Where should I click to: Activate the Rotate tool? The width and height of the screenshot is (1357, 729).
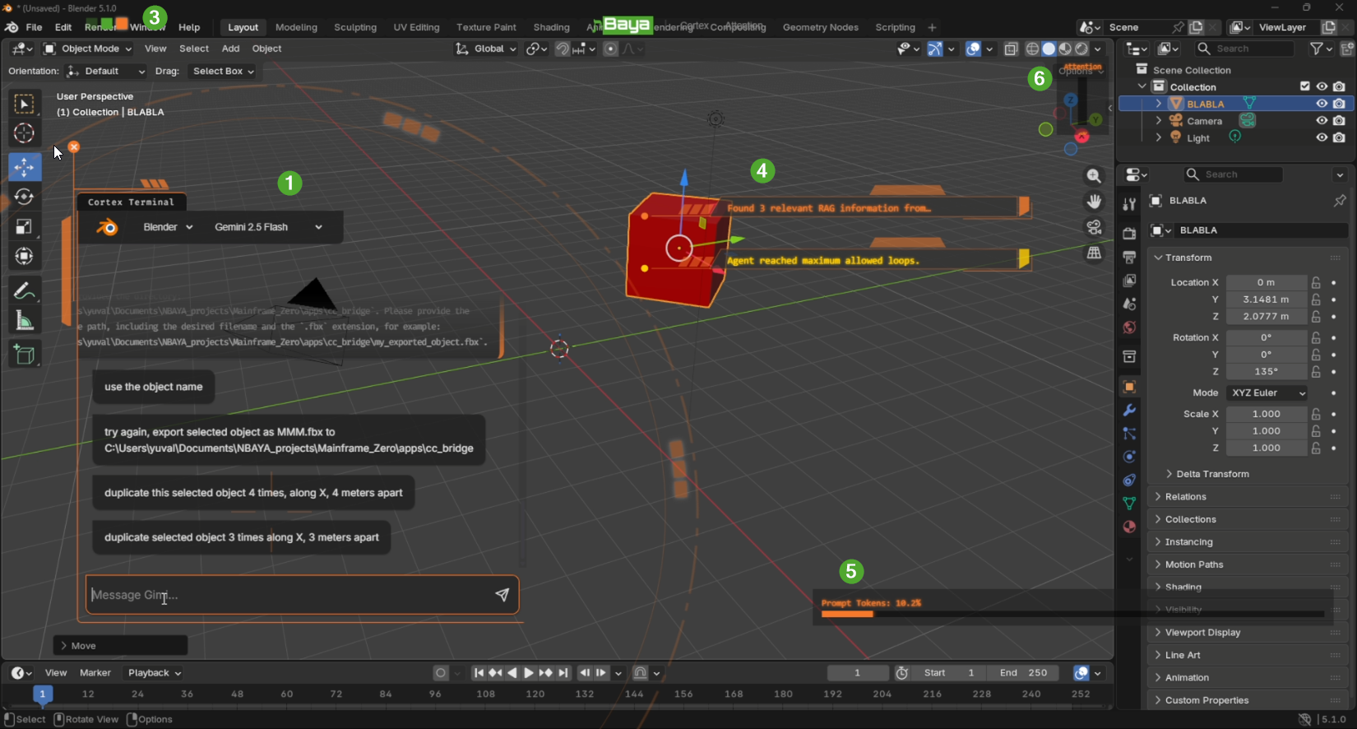pos(24,197)
